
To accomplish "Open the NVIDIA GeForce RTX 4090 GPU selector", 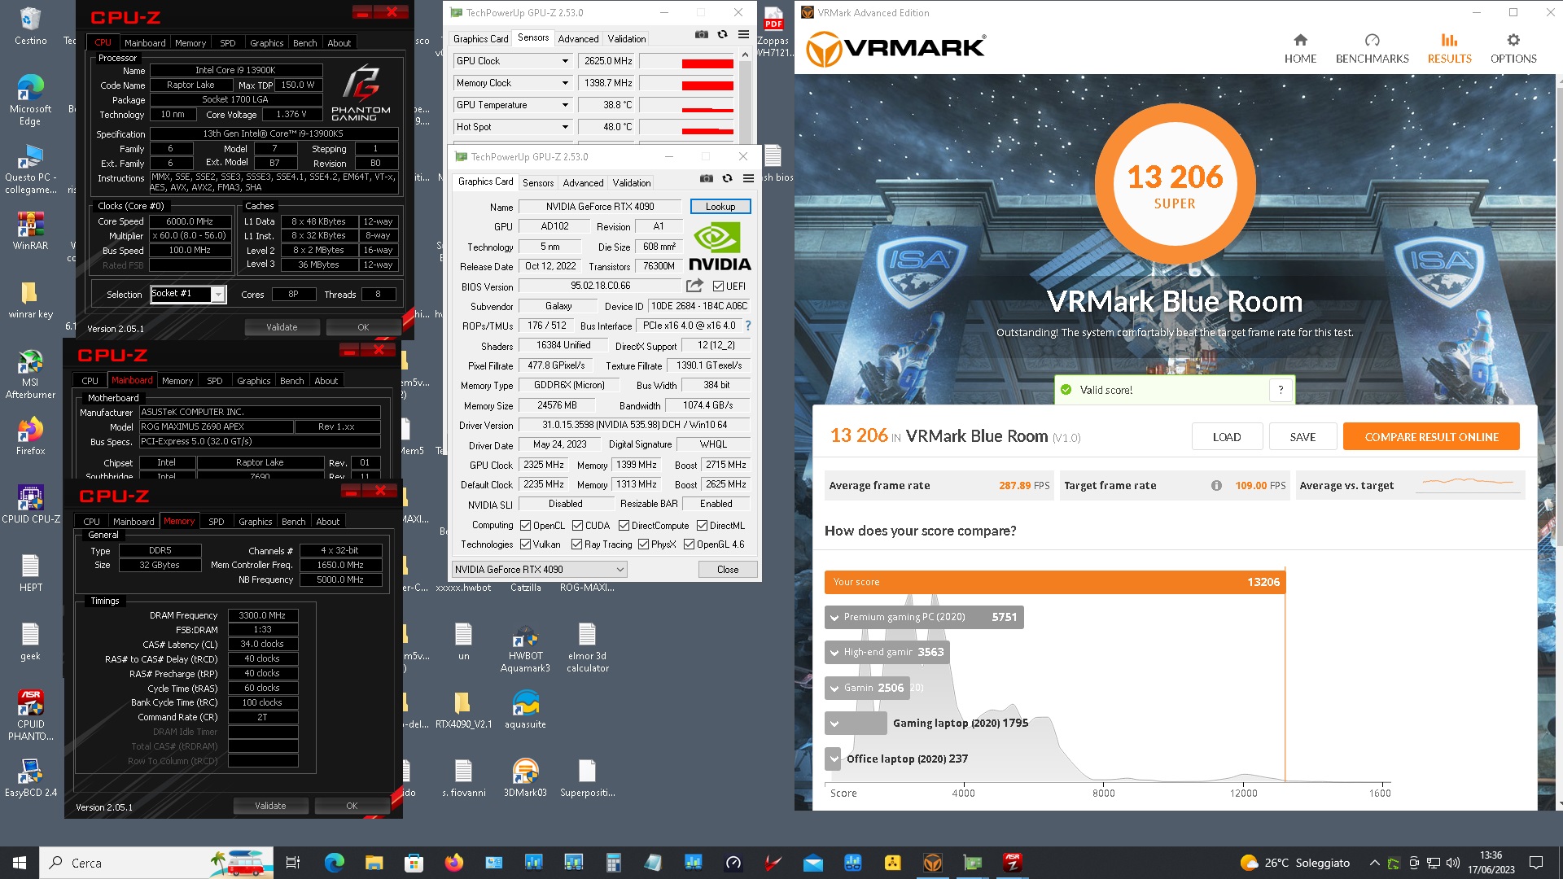I will point(539,570).
